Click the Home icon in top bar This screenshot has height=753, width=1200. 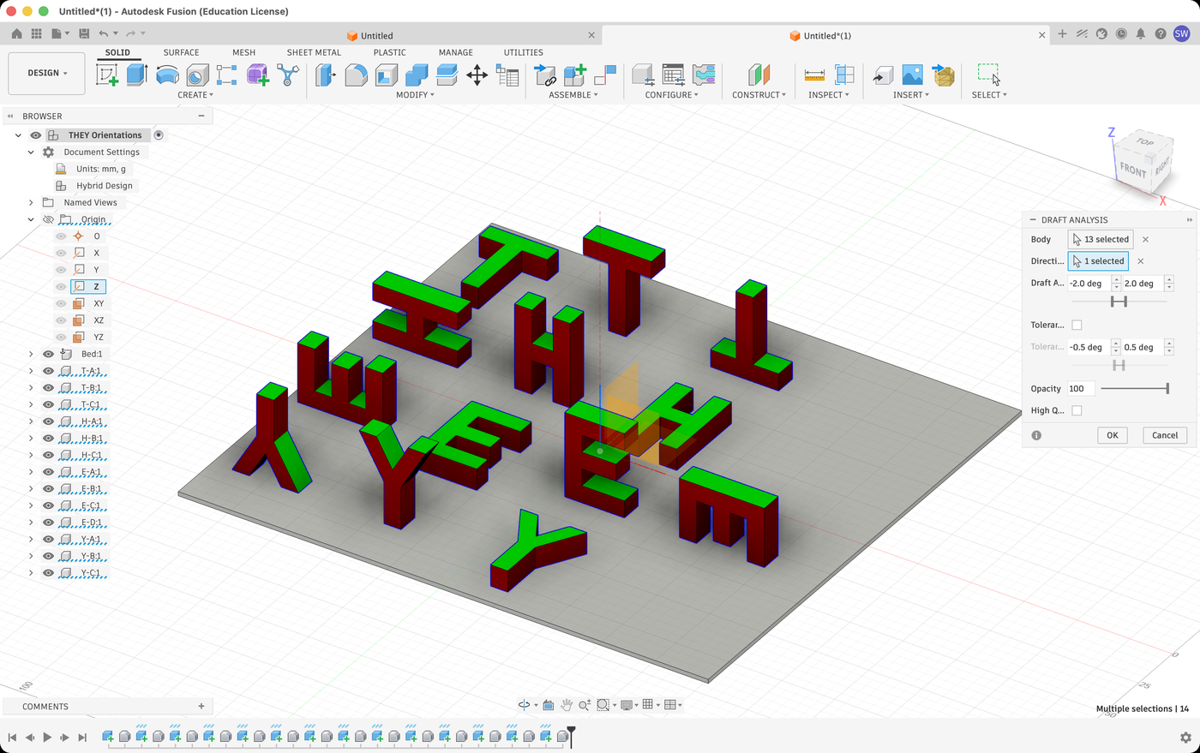click(x=16, y=33)
